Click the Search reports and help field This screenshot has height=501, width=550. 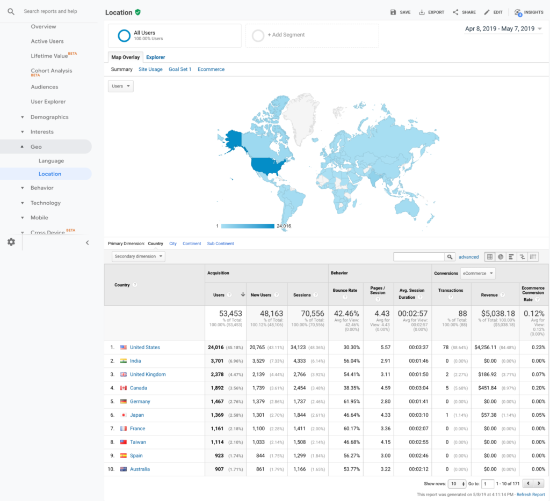(50, 11)
